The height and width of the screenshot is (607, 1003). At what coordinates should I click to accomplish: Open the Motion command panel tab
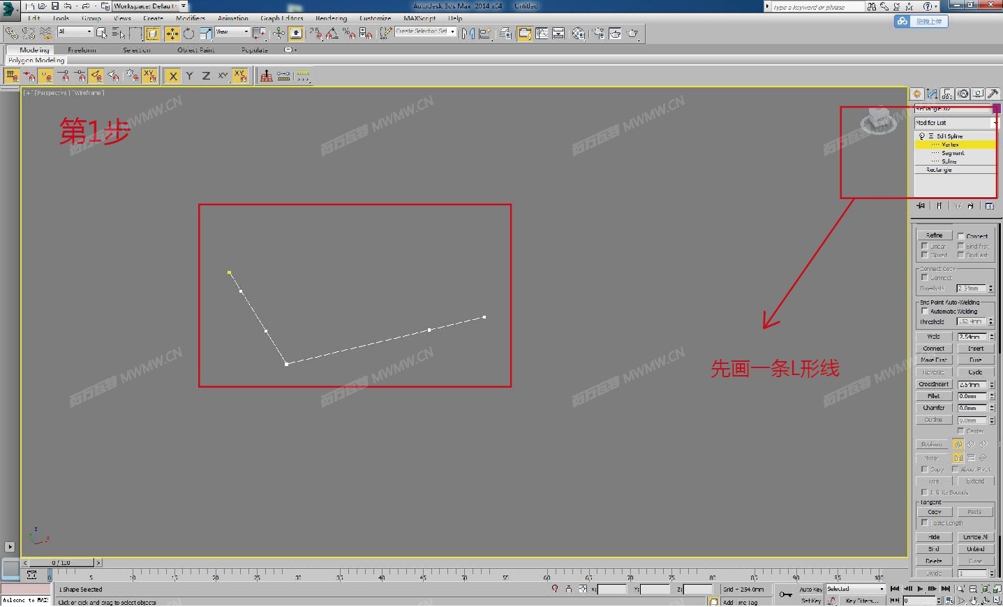tap(963, 94)
